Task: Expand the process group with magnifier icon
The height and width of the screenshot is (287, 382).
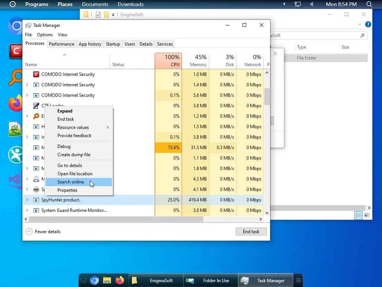Action: 27,116
